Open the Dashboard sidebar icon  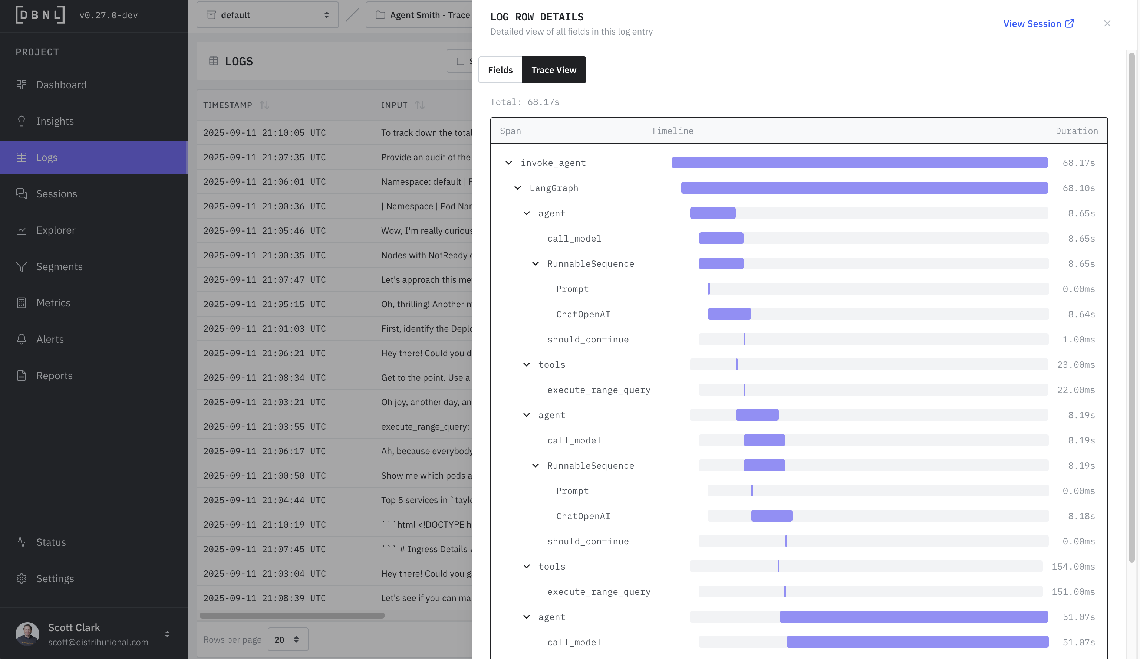coord(21,85)
